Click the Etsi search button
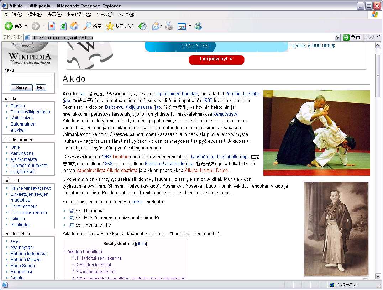This screenshot has height=290, width=383. tap(41, 88)
